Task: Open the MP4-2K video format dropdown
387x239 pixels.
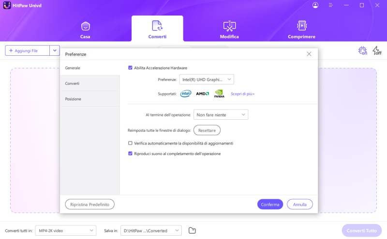Action: 65,230
